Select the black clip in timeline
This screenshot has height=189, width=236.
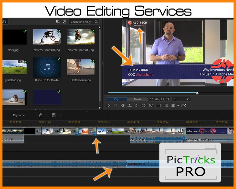tap(33, 131)
